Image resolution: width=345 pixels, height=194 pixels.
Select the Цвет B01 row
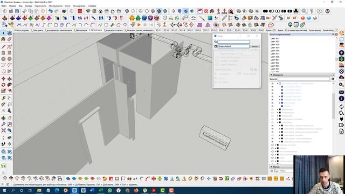275,60
